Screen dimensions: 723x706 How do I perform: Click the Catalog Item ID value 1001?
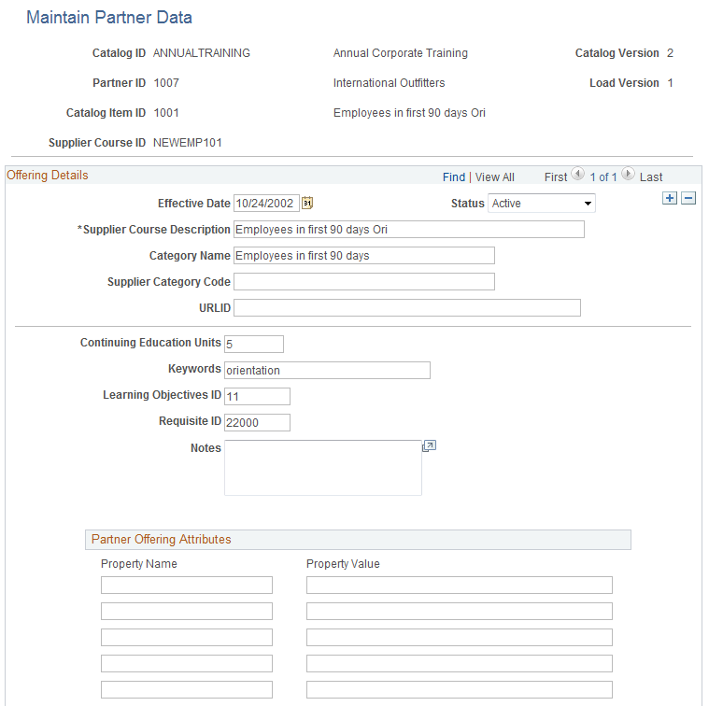coord(166,113)
